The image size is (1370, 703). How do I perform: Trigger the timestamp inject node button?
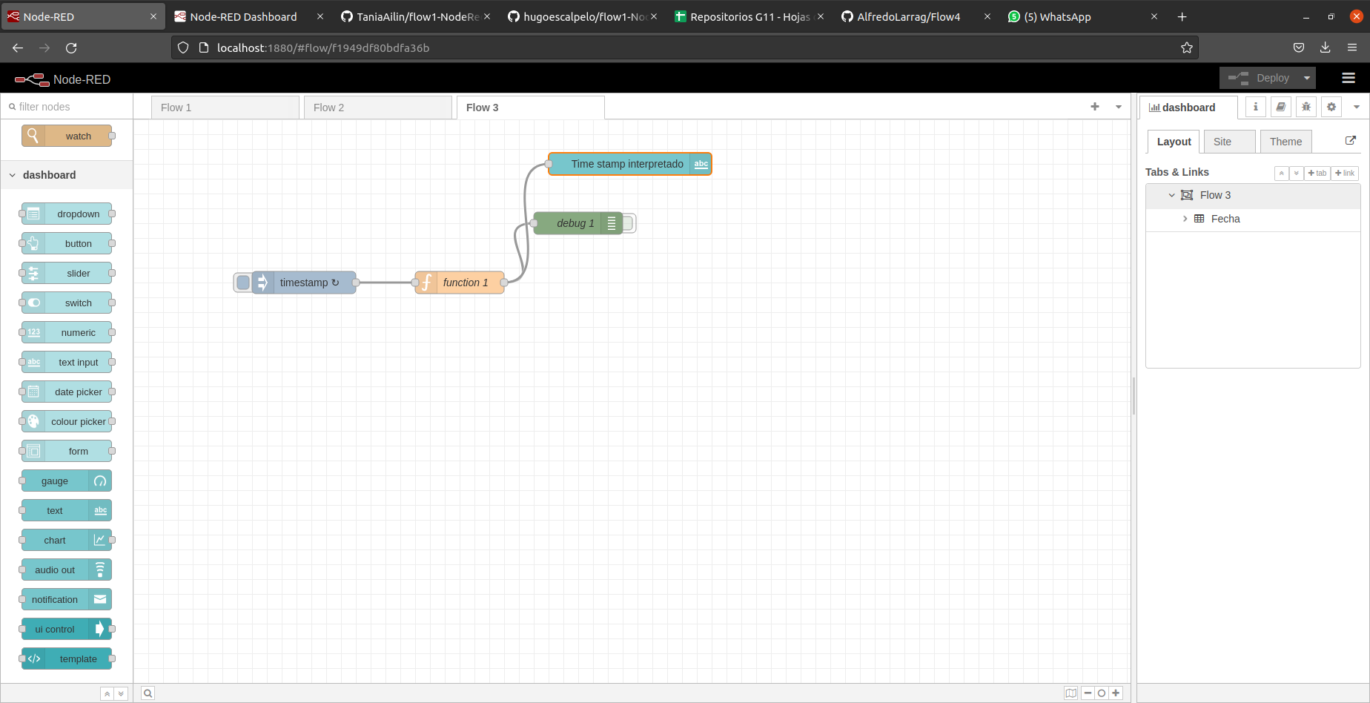tap(242, 282)
